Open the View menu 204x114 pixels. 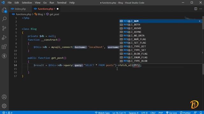point(38,3)
